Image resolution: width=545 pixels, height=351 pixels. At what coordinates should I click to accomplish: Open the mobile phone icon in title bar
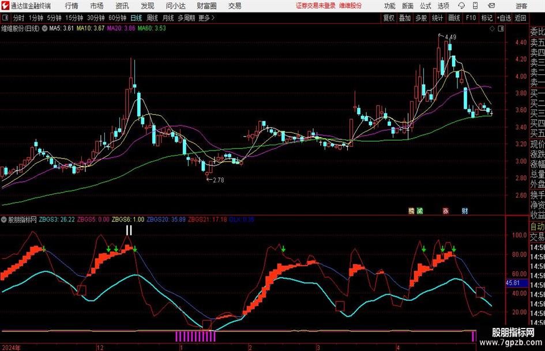[x=475, y=6]
